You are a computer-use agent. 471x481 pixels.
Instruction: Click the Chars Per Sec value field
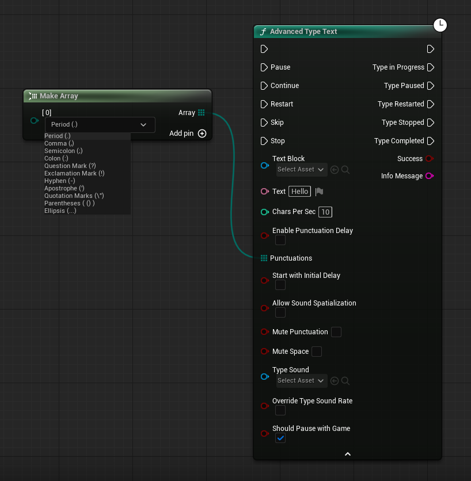pyautogui.click(x=325, y=212)
